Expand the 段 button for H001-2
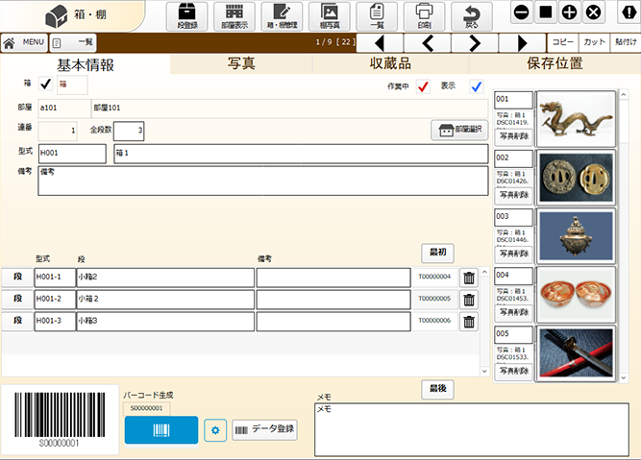 click(16, 299)
